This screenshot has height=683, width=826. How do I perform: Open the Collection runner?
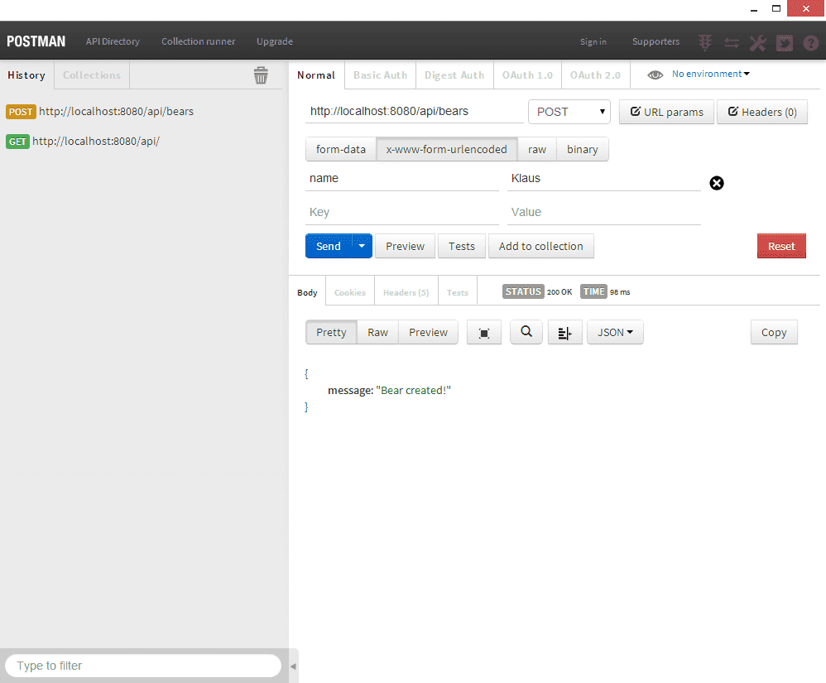198,41
